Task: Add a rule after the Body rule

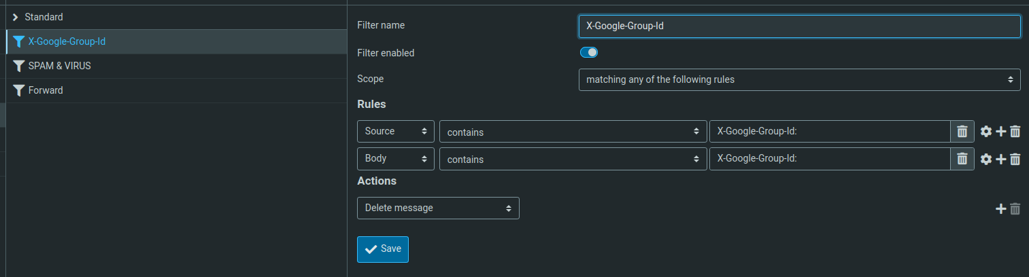Action: (1000, 159)
